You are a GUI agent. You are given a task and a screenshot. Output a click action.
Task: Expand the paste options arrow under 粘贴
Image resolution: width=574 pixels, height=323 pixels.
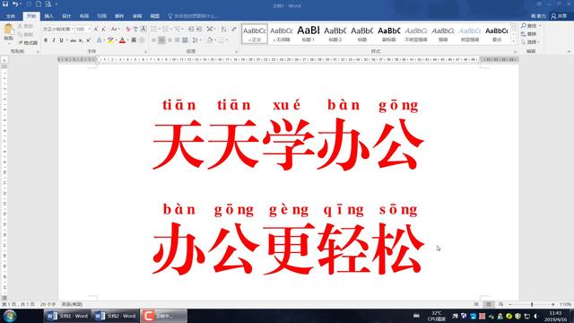point(8,44)
